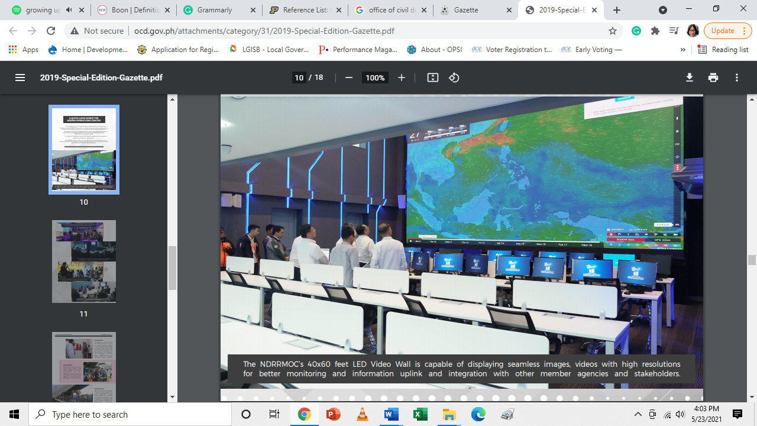Switch to Word in the taskbar
This screenshot has width=757, height=426.
391,414
